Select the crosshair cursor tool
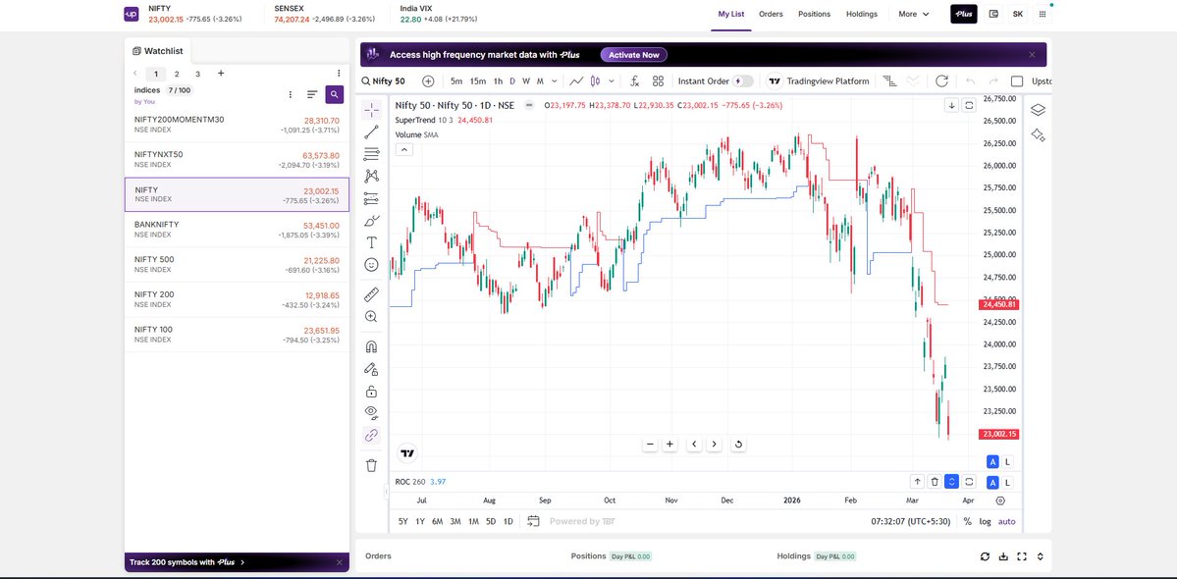 [371, 110]
